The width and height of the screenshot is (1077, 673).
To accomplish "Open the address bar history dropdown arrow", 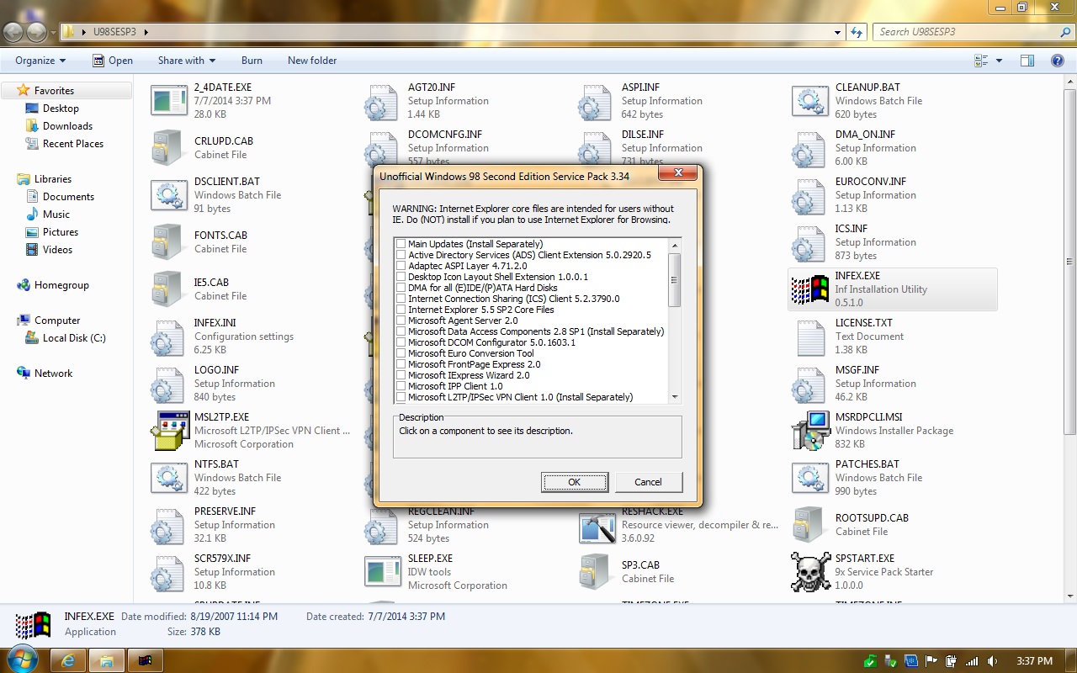I will click(x=837, y=32).
